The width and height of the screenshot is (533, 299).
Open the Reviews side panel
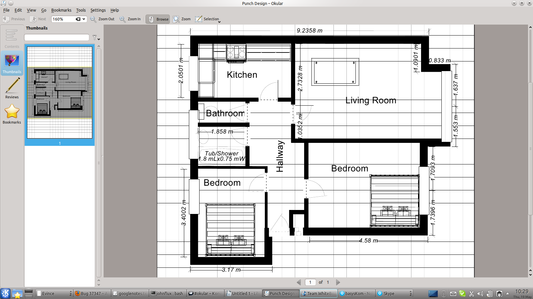pos(12,88)
